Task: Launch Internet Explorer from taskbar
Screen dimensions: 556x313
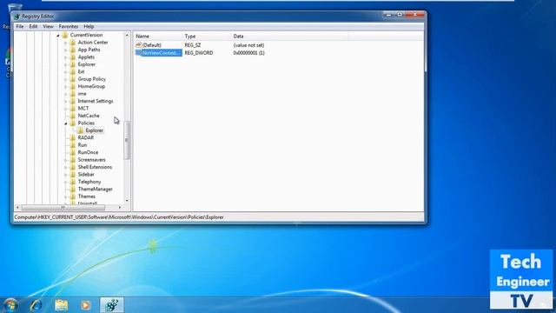Action: pos(36,305)
